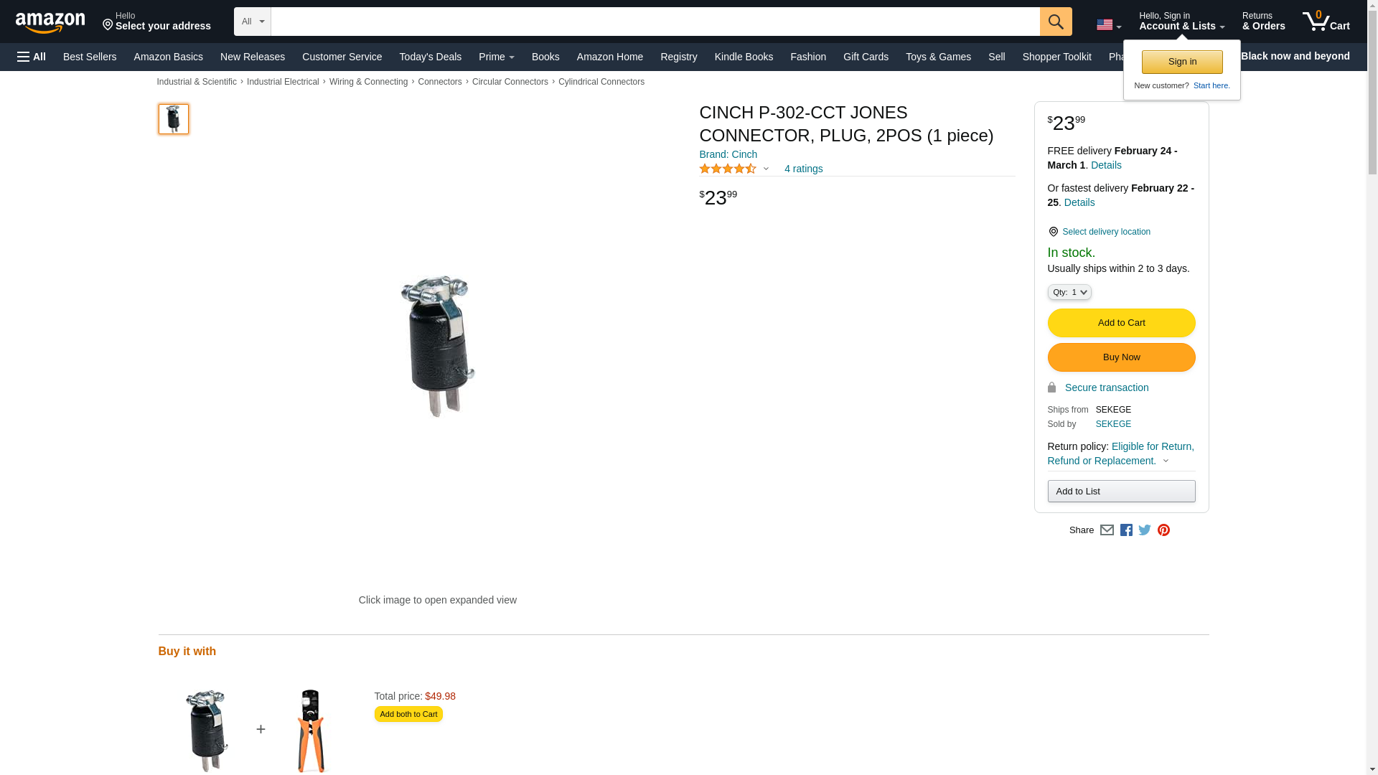Share product on Twitter icon
This screenshot has height=775, width=1378.
(x=1145, y=530)
